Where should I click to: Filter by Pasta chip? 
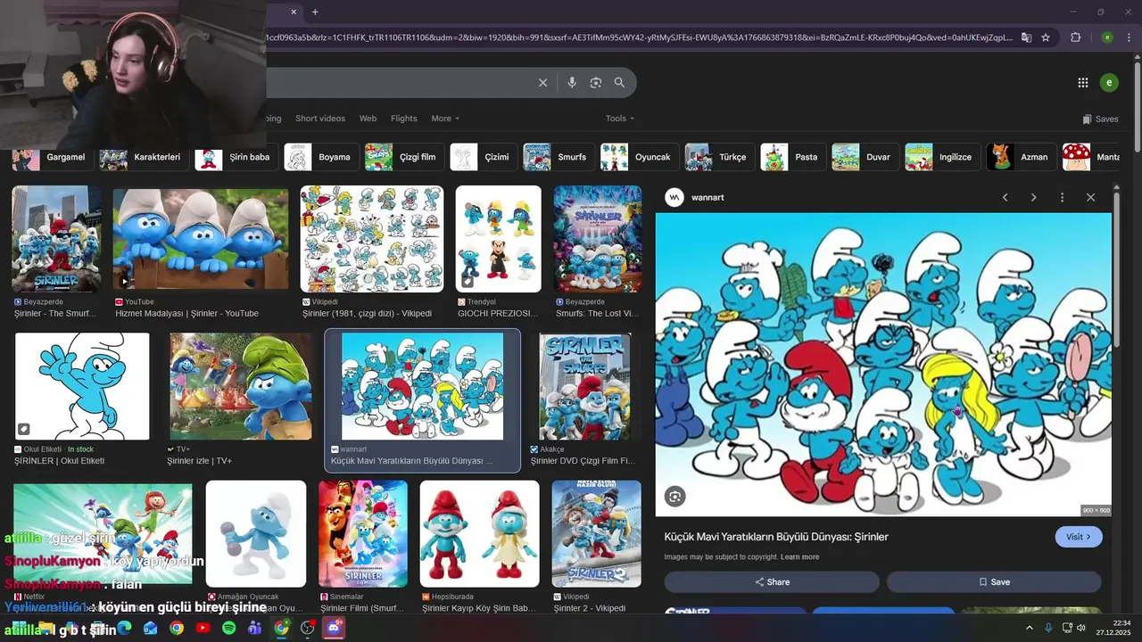click(x=792, y=157)
